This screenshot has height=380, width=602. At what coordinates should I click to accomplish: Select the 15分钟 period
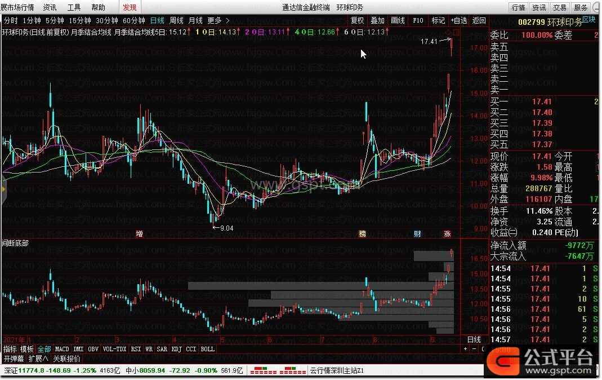tap(80, 20)
